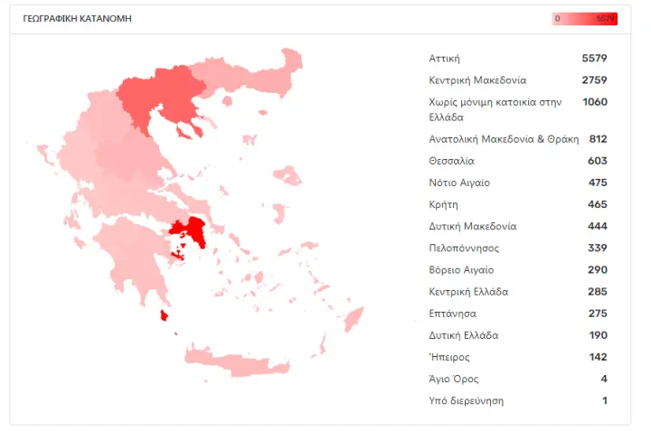Click the Ήπειρος list entry
The height and width of the screenshot is (431, 651).
(518, 357)
